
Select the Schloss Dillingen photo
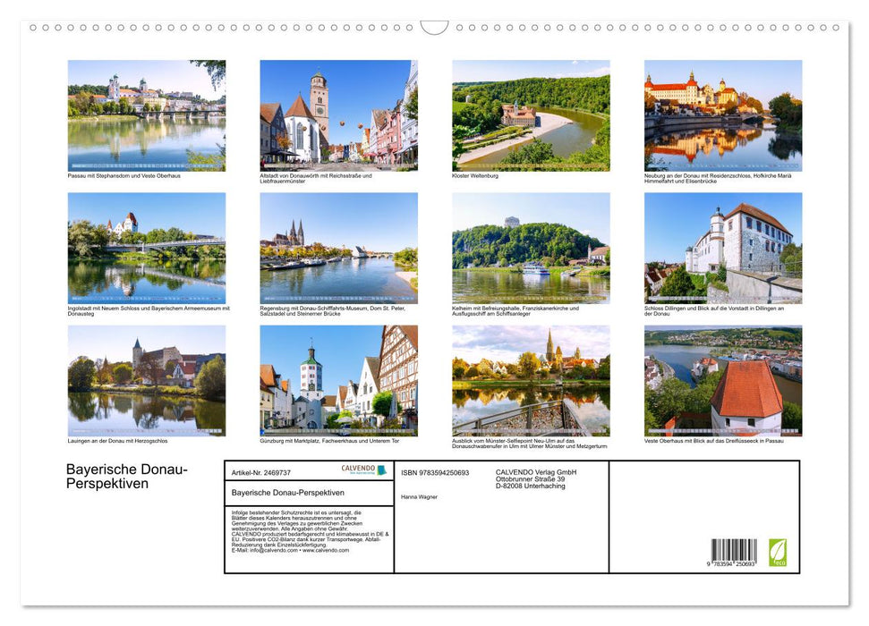(723, 248)
